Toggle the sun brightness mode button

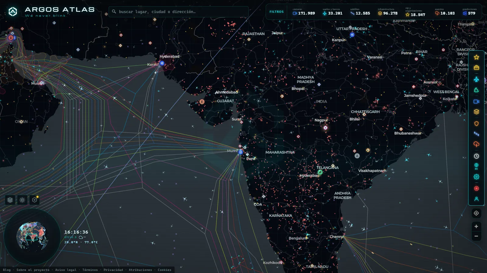[22, 200]
